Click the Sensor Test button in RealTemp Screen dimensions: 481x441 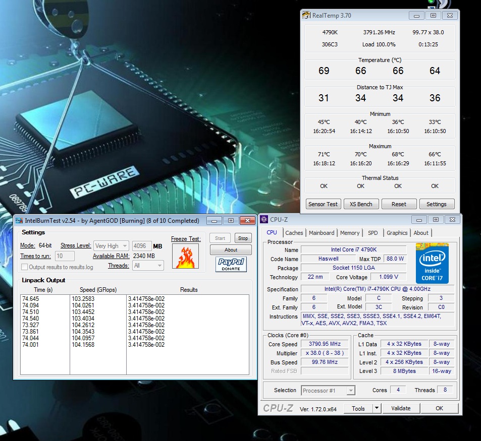(x=323, y=204)
